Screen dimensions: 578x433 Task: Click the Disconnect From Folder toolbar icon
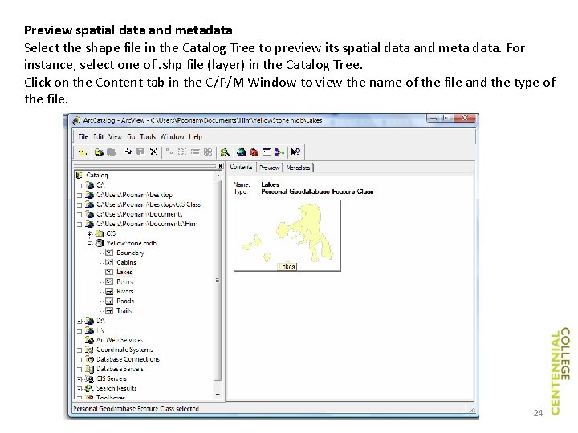pos(111,152)
